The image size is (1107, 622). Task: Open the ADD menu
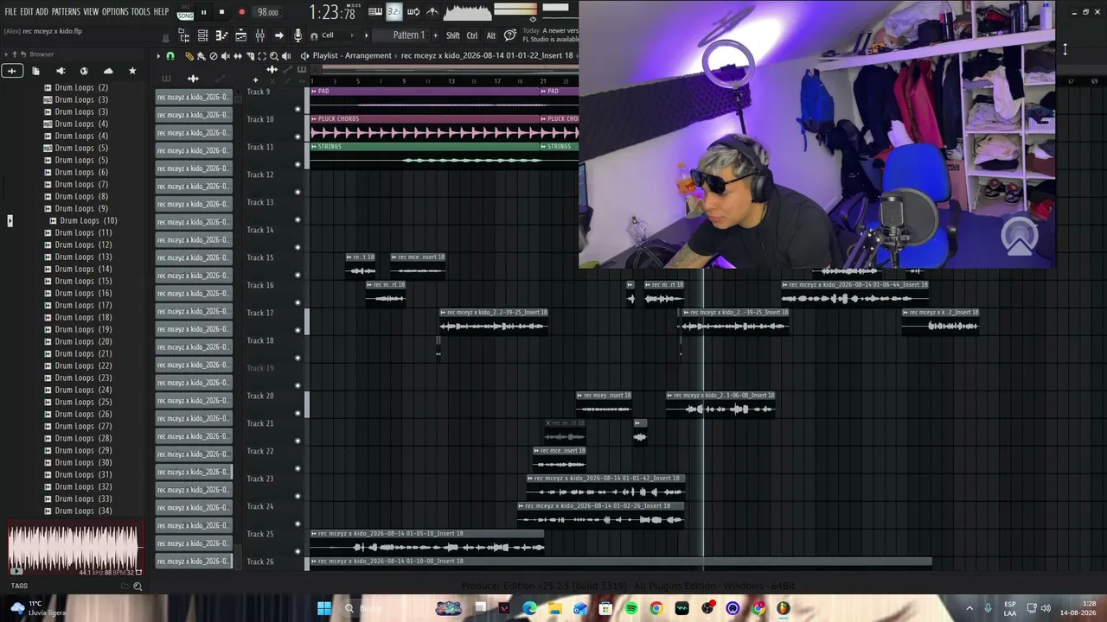[x=42, y=12]
